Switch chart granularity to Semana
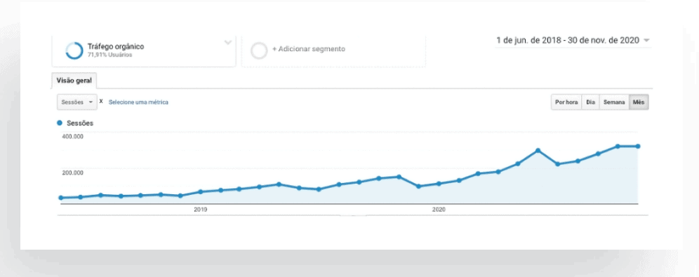 click(x=614, y=102)
